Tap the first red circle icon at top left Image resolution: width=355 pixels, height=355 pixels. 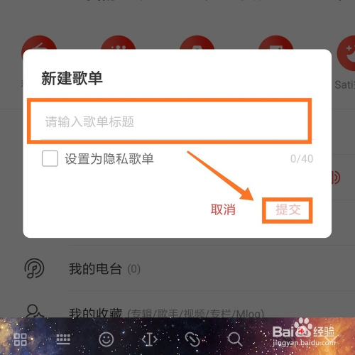click(39, 43)
